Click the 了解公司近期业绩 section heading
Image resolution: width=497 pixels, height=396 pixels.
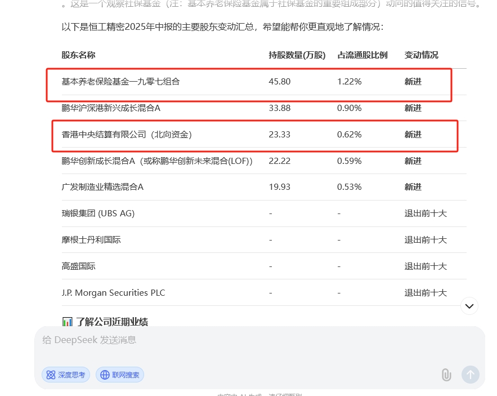[111, 322]
